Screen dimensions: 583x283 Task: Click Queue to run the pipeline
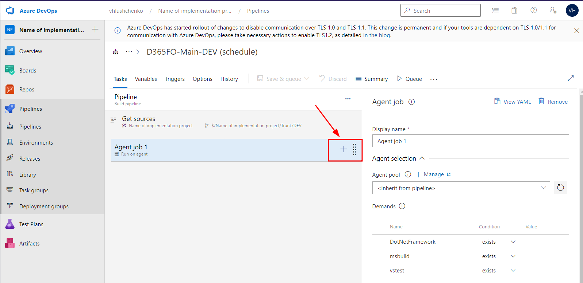409,79
